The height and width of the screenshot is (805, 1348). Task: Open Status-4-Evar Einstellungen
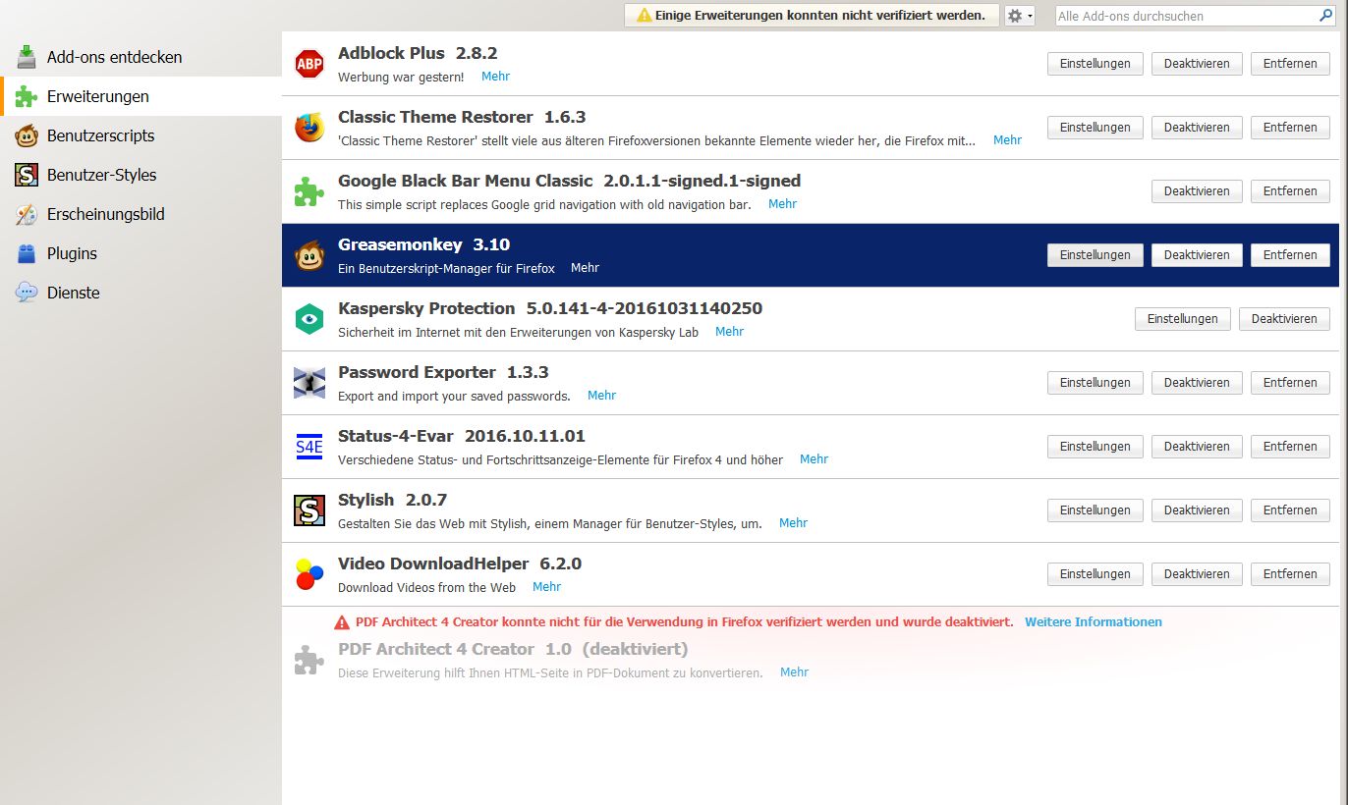(1095, 447)
